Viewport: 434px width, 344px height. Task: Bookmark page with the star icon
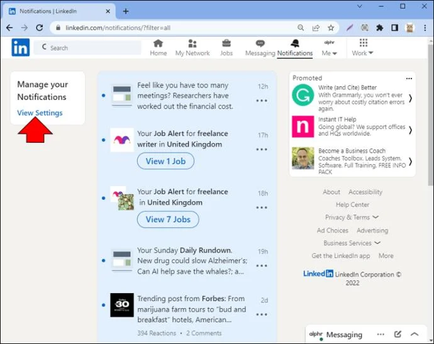(x=331, y=28)
